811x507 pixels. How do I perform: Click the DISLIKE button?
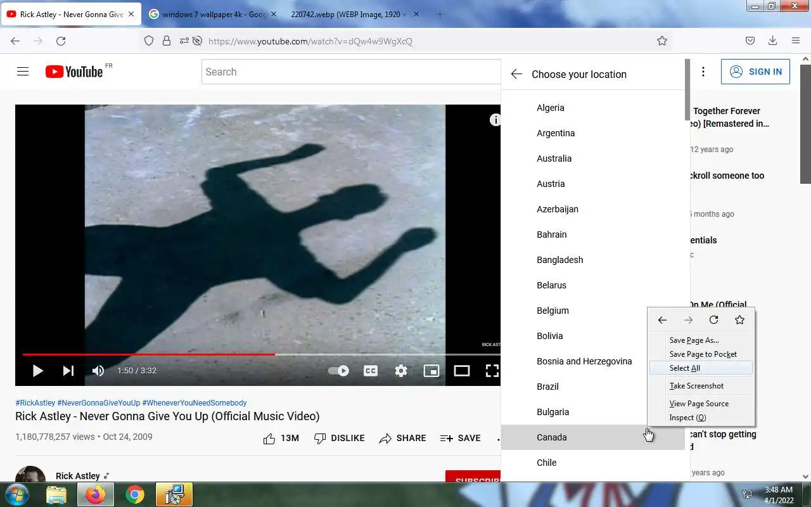tap(339, 438)
